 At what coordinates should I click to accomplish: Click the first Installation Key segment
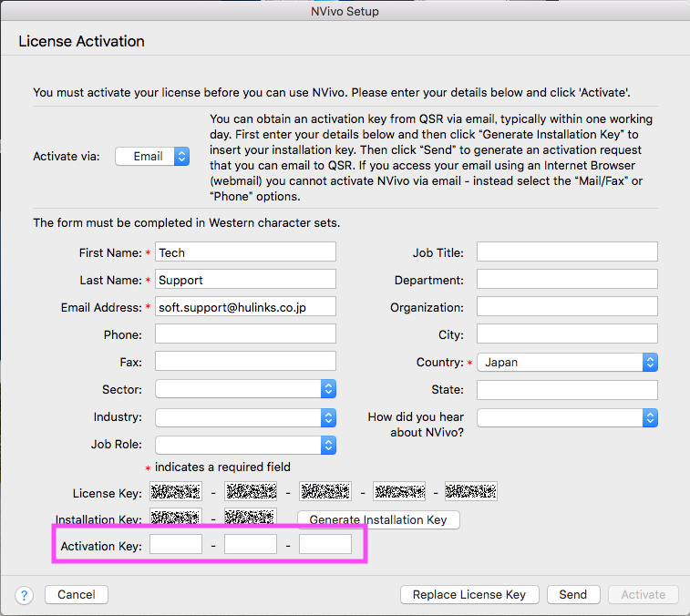pyautogui.click(x=176, y=517)
